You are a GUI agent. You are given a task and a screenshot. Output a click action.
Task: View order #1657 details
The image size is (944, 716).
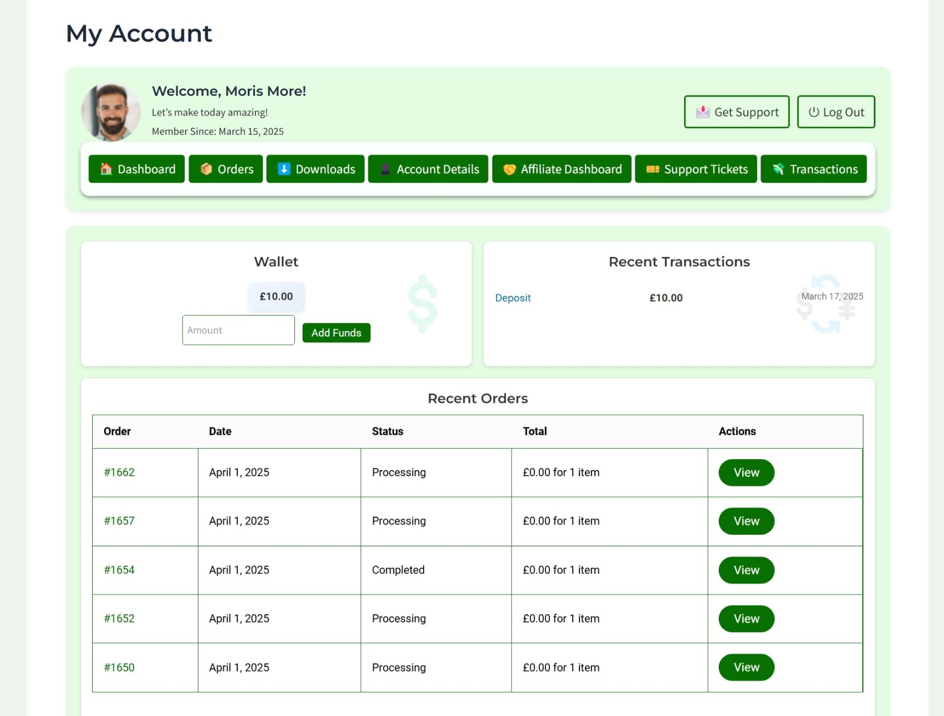point(746,521)
